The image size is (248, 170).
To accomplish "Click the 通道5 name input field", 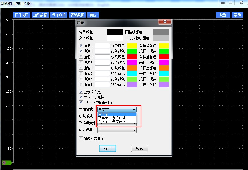I will coord(102,68).
